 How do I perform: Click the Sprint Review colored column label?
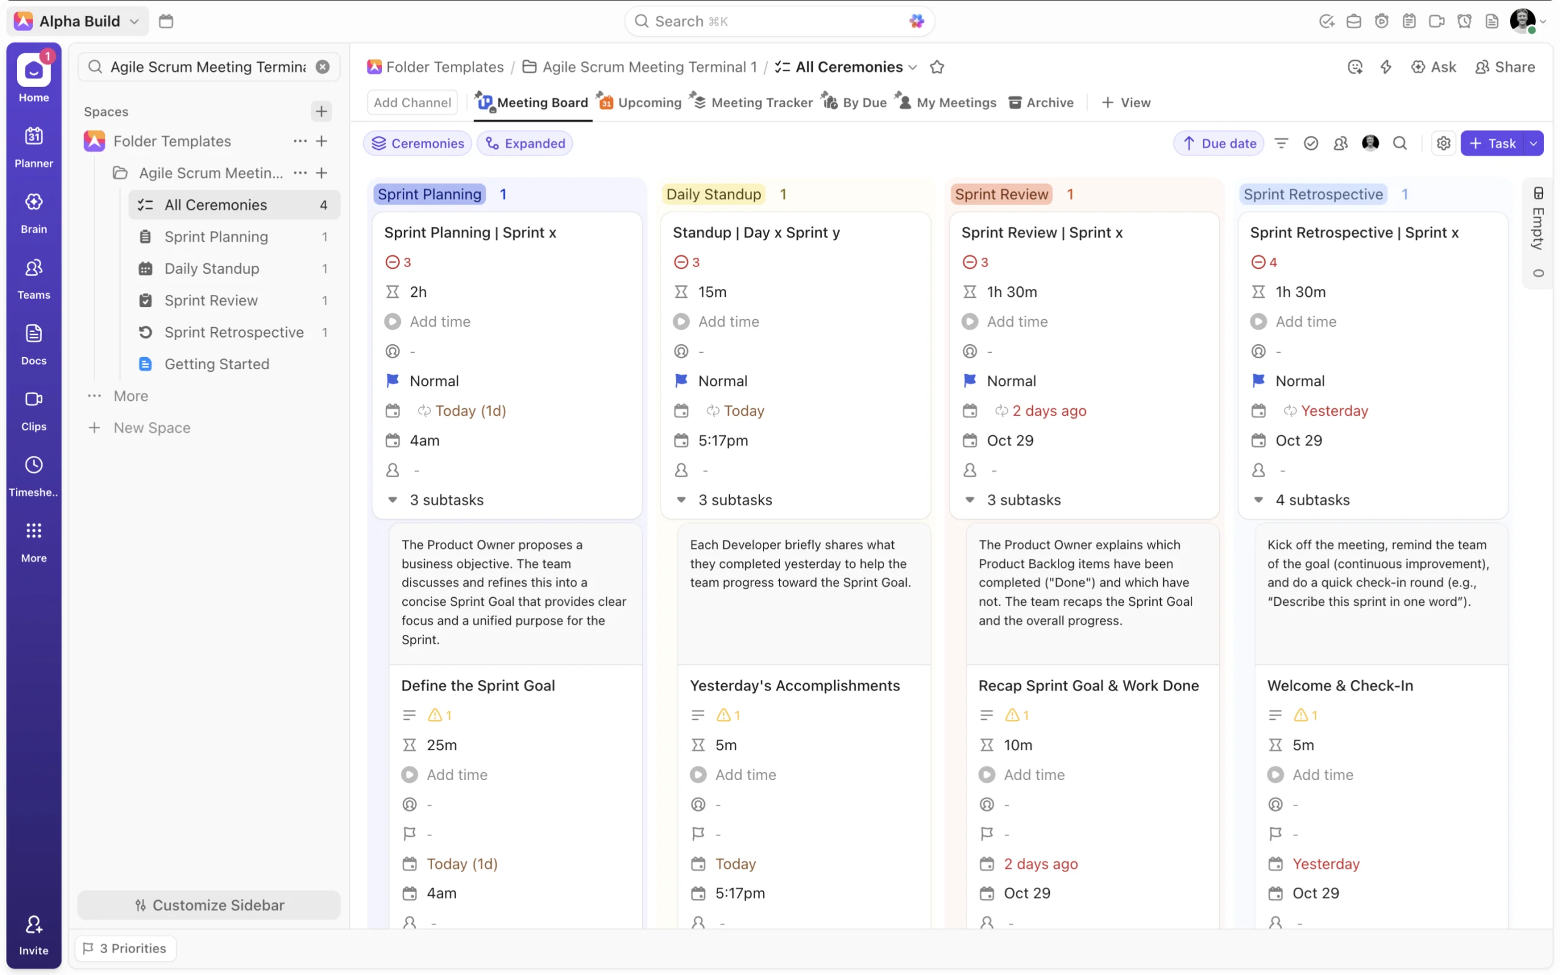(1001, 194)
